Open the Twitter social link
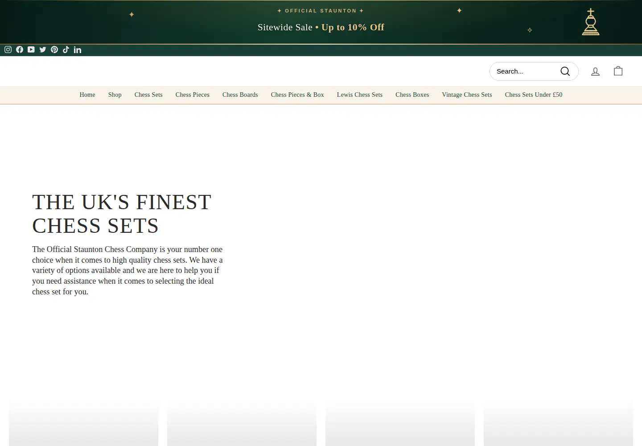642x446 pixels. 43,50
